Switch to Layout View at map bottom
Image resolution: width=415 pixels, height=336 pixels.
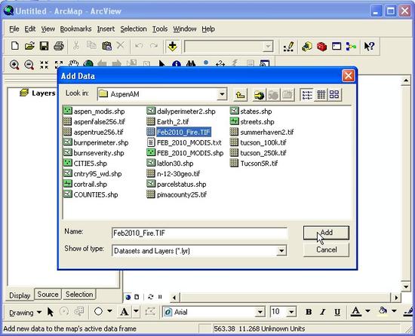[x=137, y=297]
